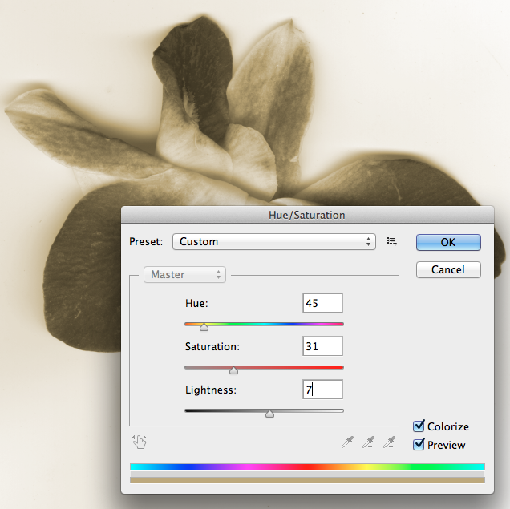Click the Saturation slider handle
The height and width of the screenshot is (509, 510).
coord(233,370)
